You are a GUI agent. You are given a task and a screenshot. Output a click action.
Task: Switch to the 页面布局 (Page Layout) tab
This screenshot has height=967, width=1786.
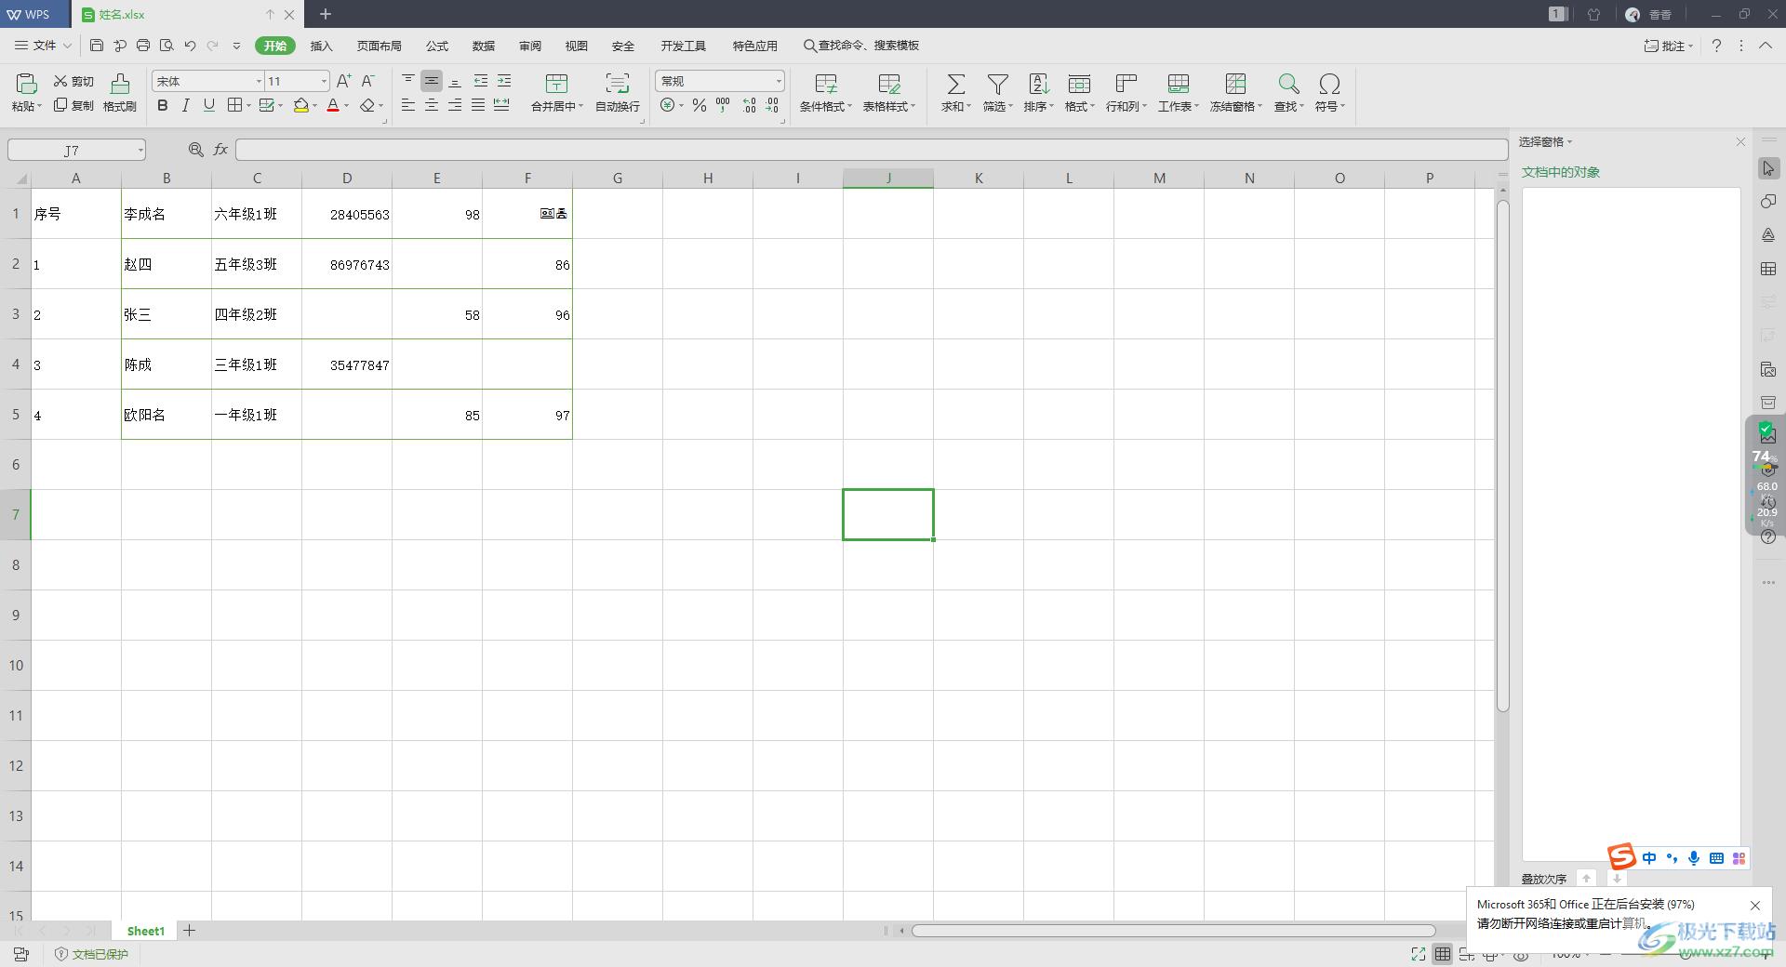pos(379,46)
